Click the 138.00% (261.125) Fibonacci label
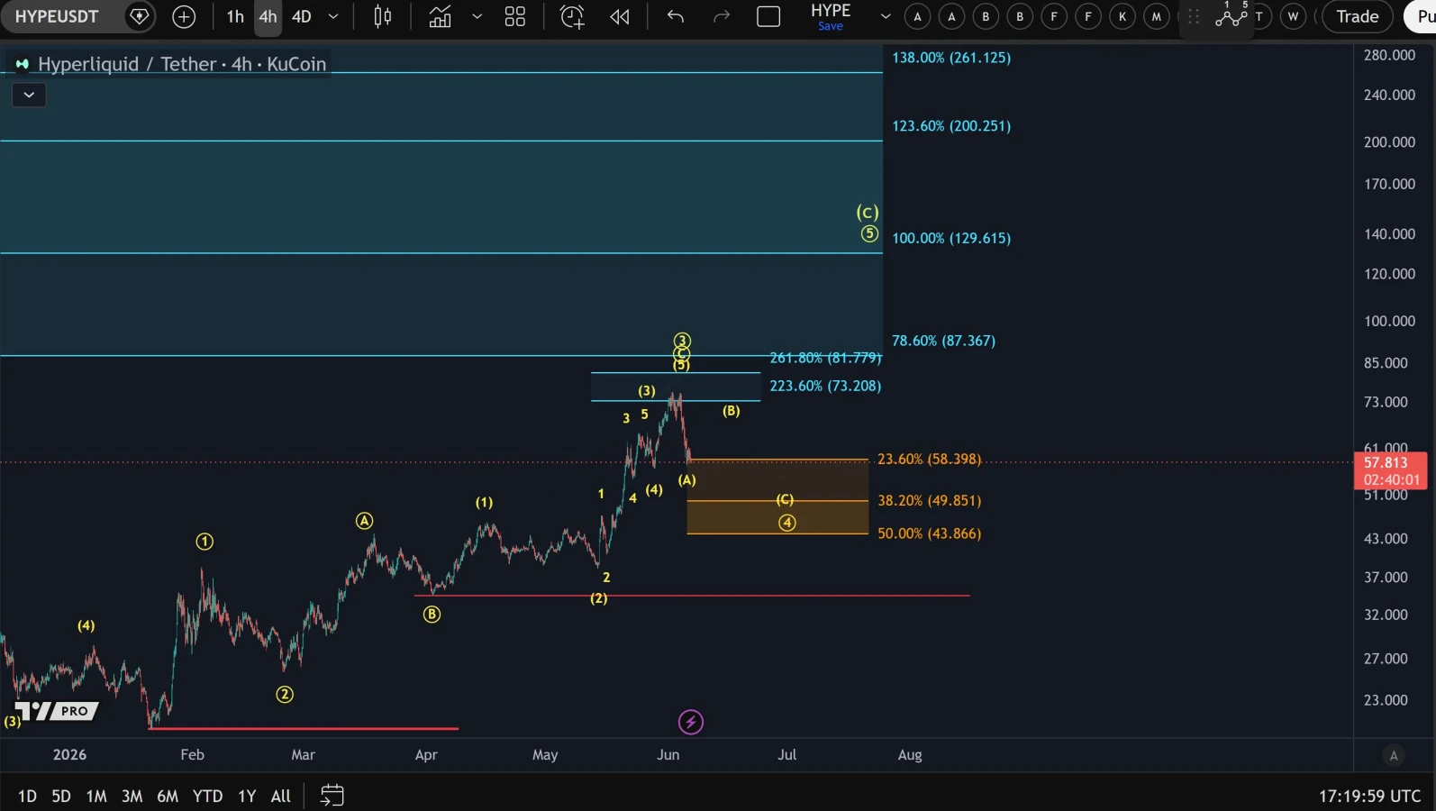The height and width of the screenshot is (811, 1436). tap(951, 58)
